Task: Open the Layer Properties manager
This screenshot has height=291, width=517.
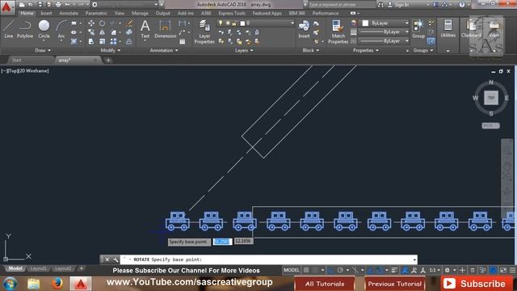Action: [x=204, y=32]
